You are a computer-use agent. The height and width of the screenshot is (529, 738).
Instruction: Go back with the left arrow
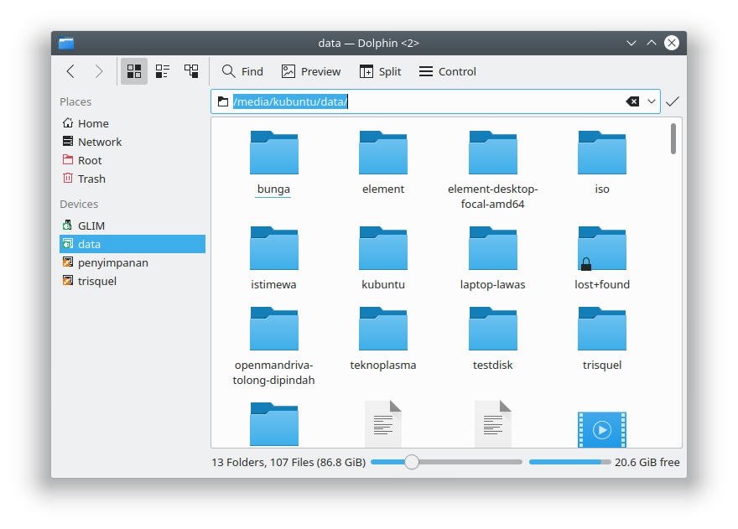[x=70, y=71]
